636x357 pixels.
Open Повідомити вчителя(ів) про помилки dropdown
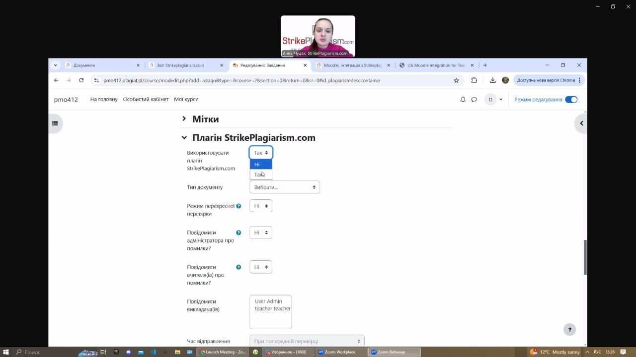pos(261,267)
